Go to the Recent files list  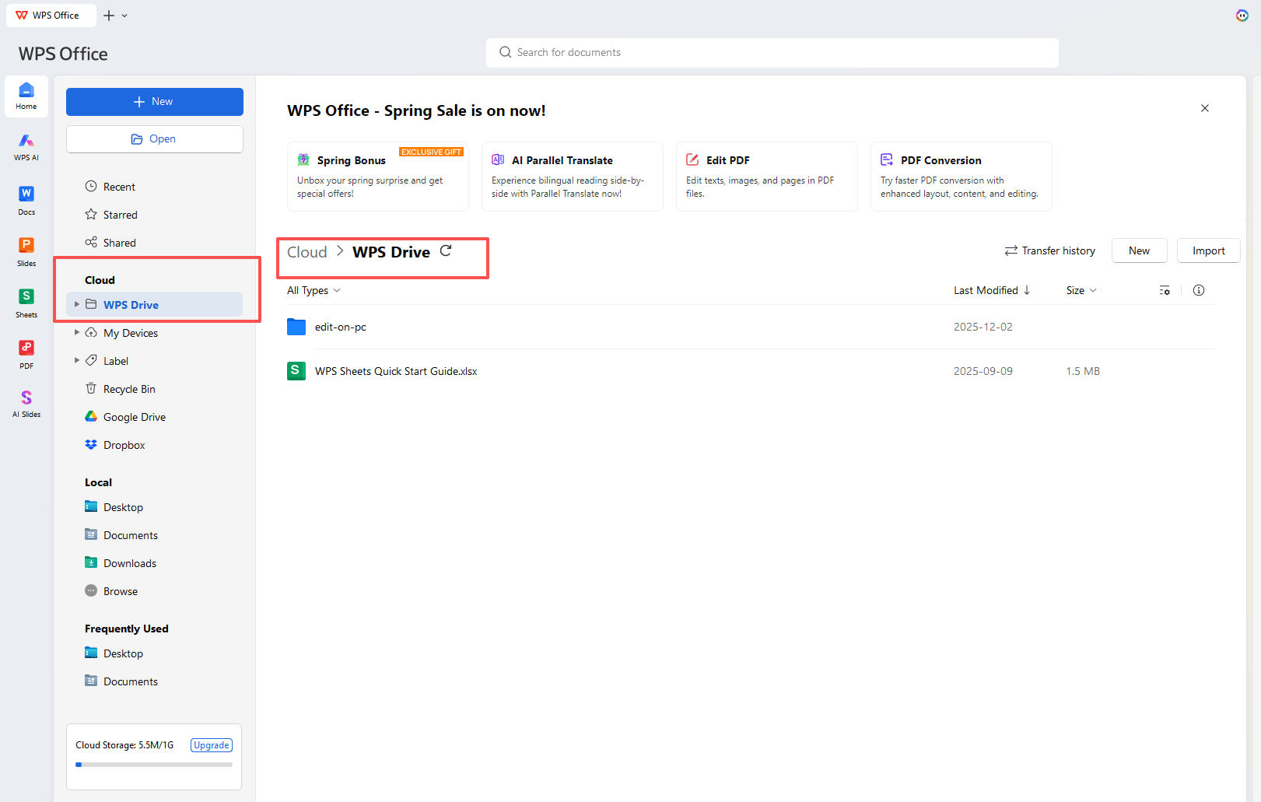[119, 187]
